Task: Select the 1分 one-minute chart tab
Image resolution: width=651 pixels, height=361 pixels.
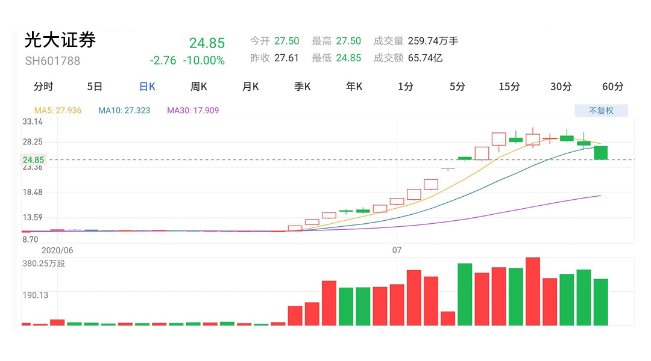Action: (405, 86)
